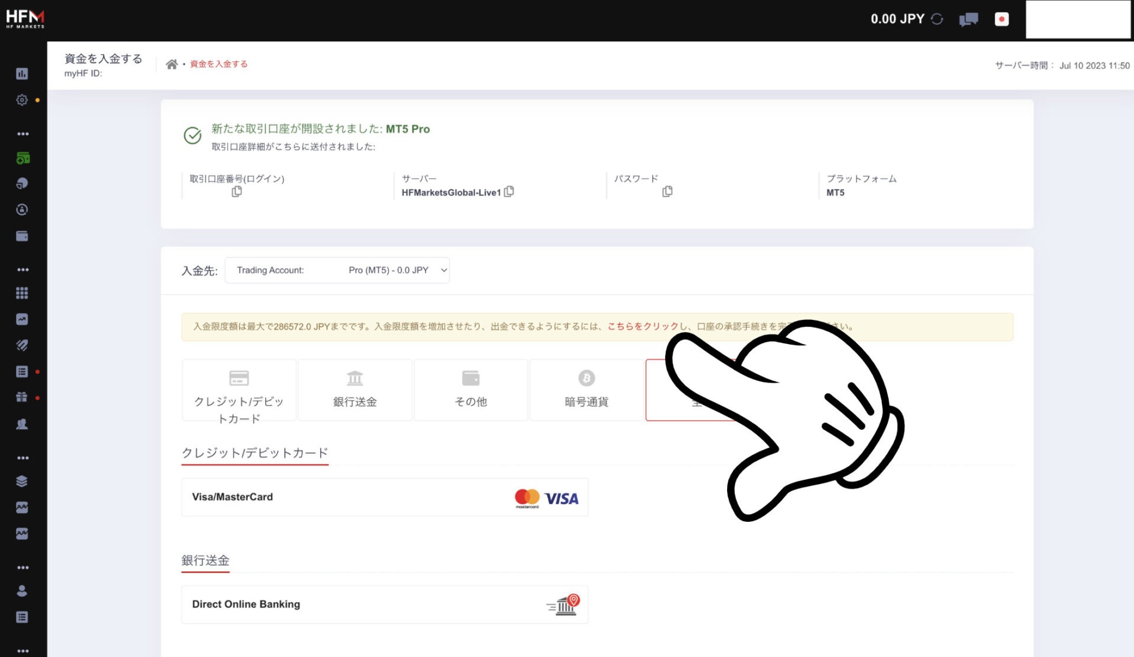This screenshot has height=657, width=1134.
Task: Select the 暗号通貨 payment tab
Action: 586,390
